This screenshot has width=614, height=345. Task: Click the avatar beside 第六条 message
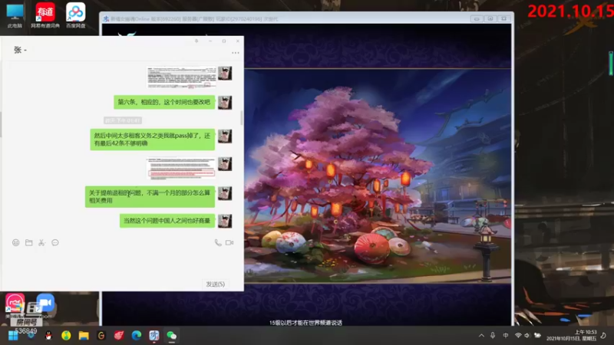click(225, 102)
